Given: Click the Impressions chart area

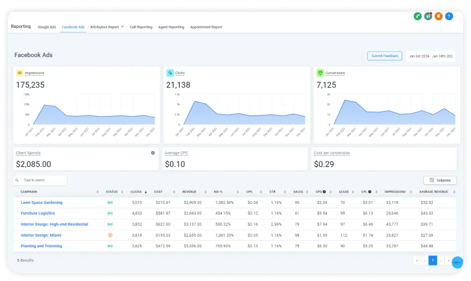Looking at the screenshot, I should pos(93,110).
